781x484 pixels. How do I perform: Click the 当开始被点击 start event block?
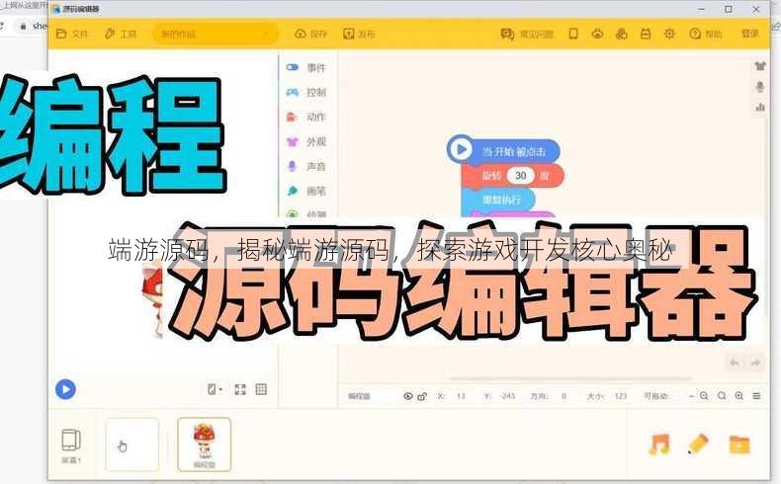(x=503, y=150)
